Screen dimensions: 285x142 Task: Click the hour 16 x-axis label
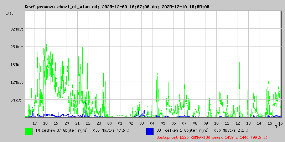click(x=280, y=123)
